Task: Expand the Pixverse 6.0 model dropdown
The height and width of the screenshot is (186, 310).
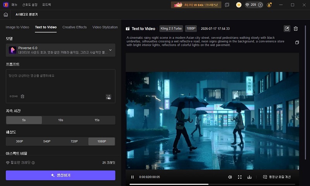Action: (x=60, y=50)
